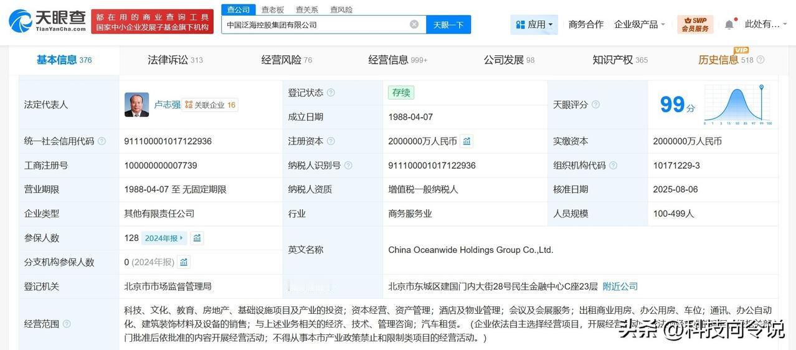Image resolution: width=796 pixels, height=350 pixels.
Task: Click 其他有限责任公司 company type value
Action: tap(159, 214)
